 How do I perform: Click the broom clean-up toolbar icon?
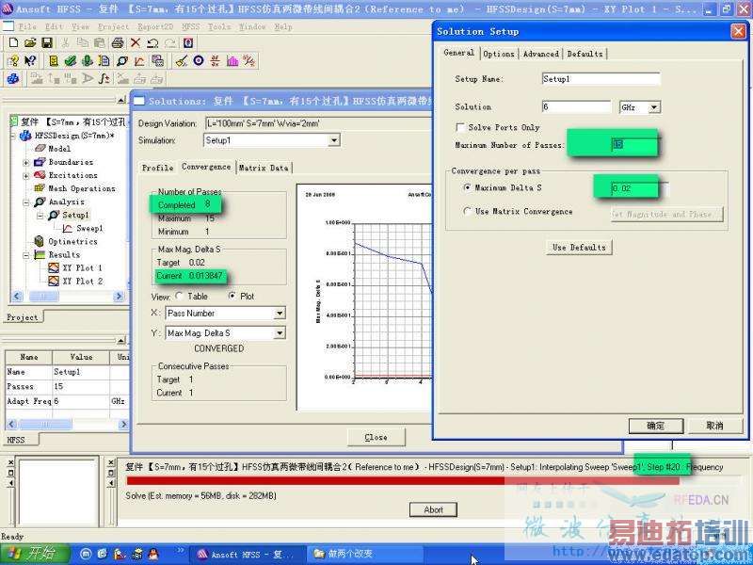tap(181, 61)
